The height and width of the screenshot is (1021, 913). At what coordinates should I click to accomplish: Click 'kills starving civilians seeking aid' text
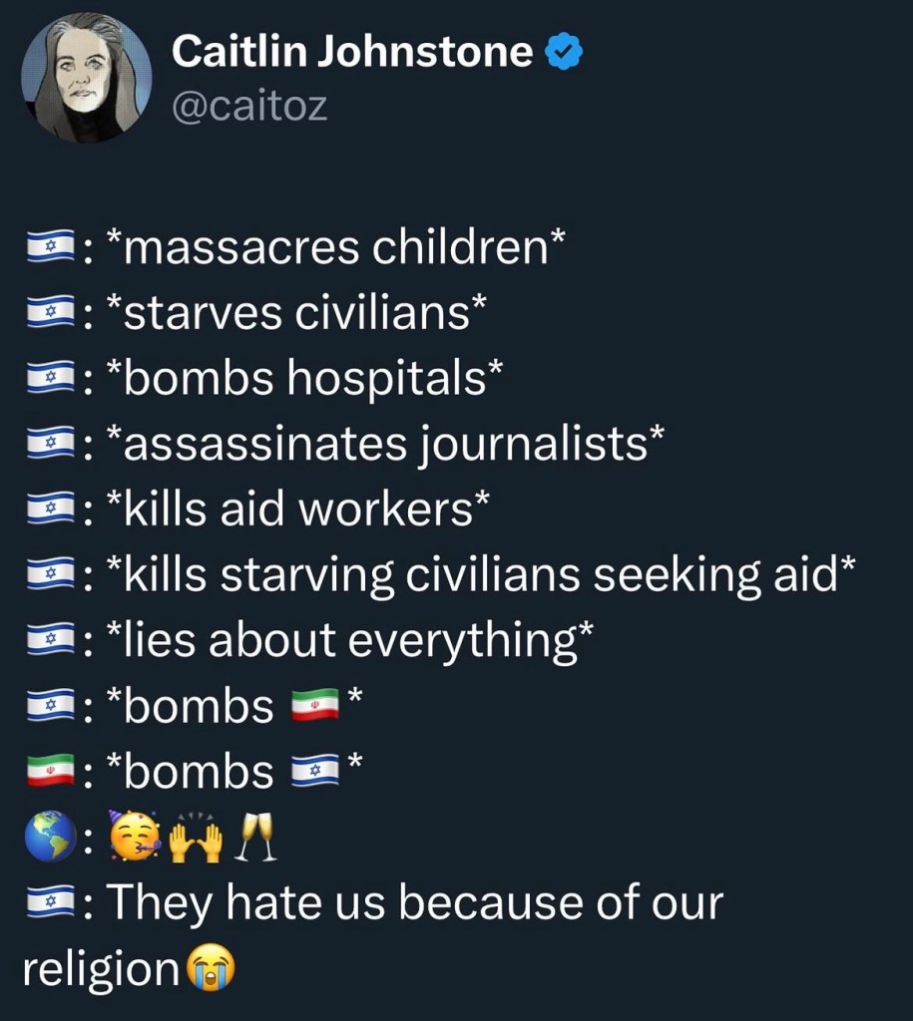(x=480, y=575)
